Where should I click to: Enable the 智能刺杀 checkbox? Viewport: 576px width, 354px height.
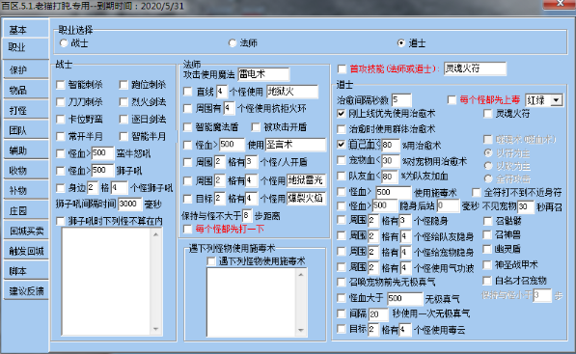tap(61, 85)
